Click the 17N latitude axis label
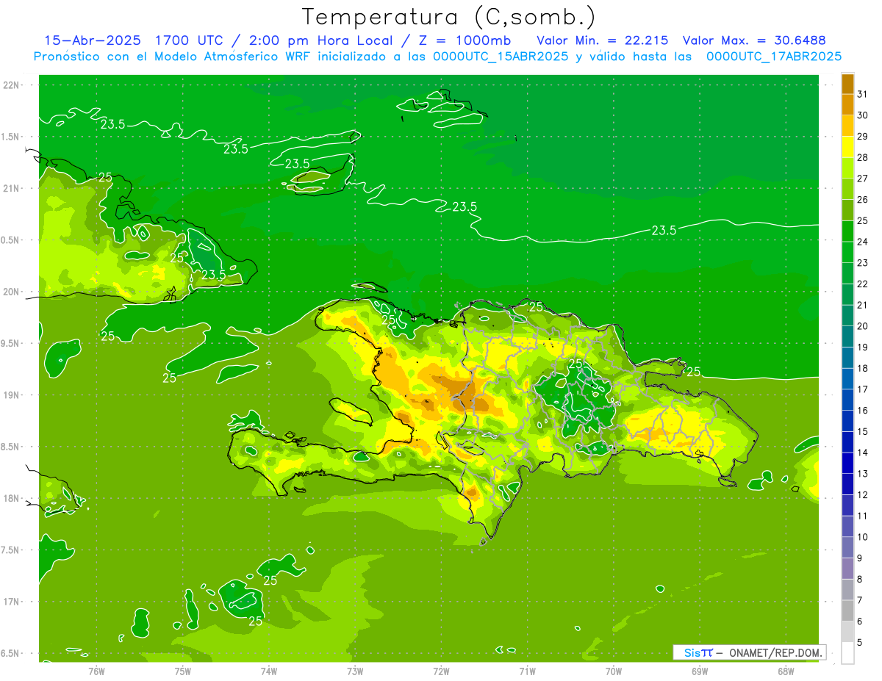 pos(11,602)
